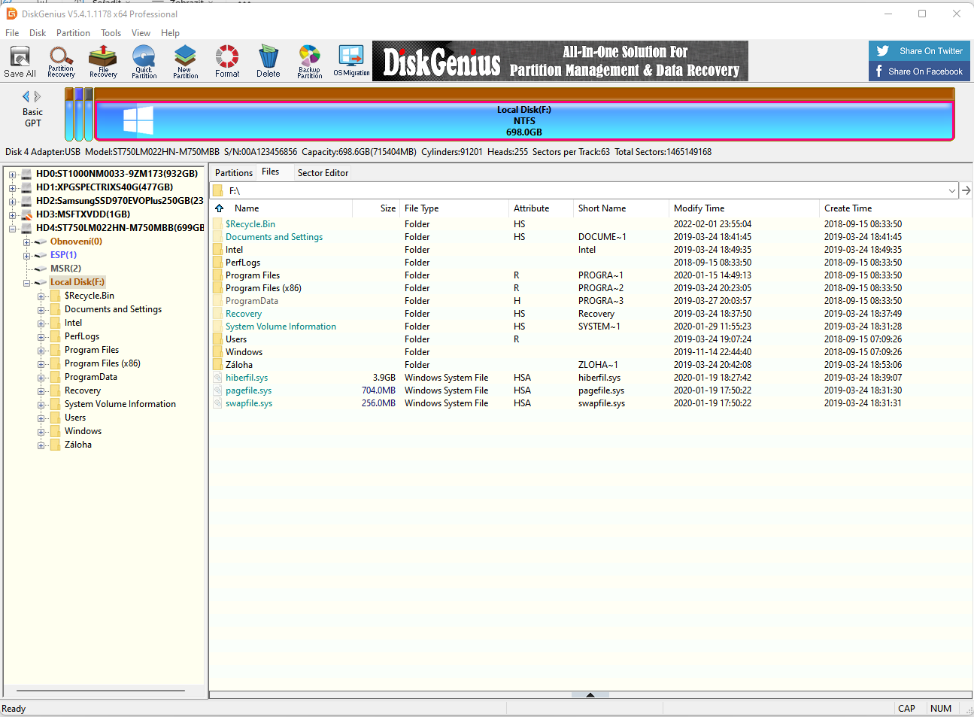Click the Share On Facebook button

pyautogui.click(x=919, y=71)
